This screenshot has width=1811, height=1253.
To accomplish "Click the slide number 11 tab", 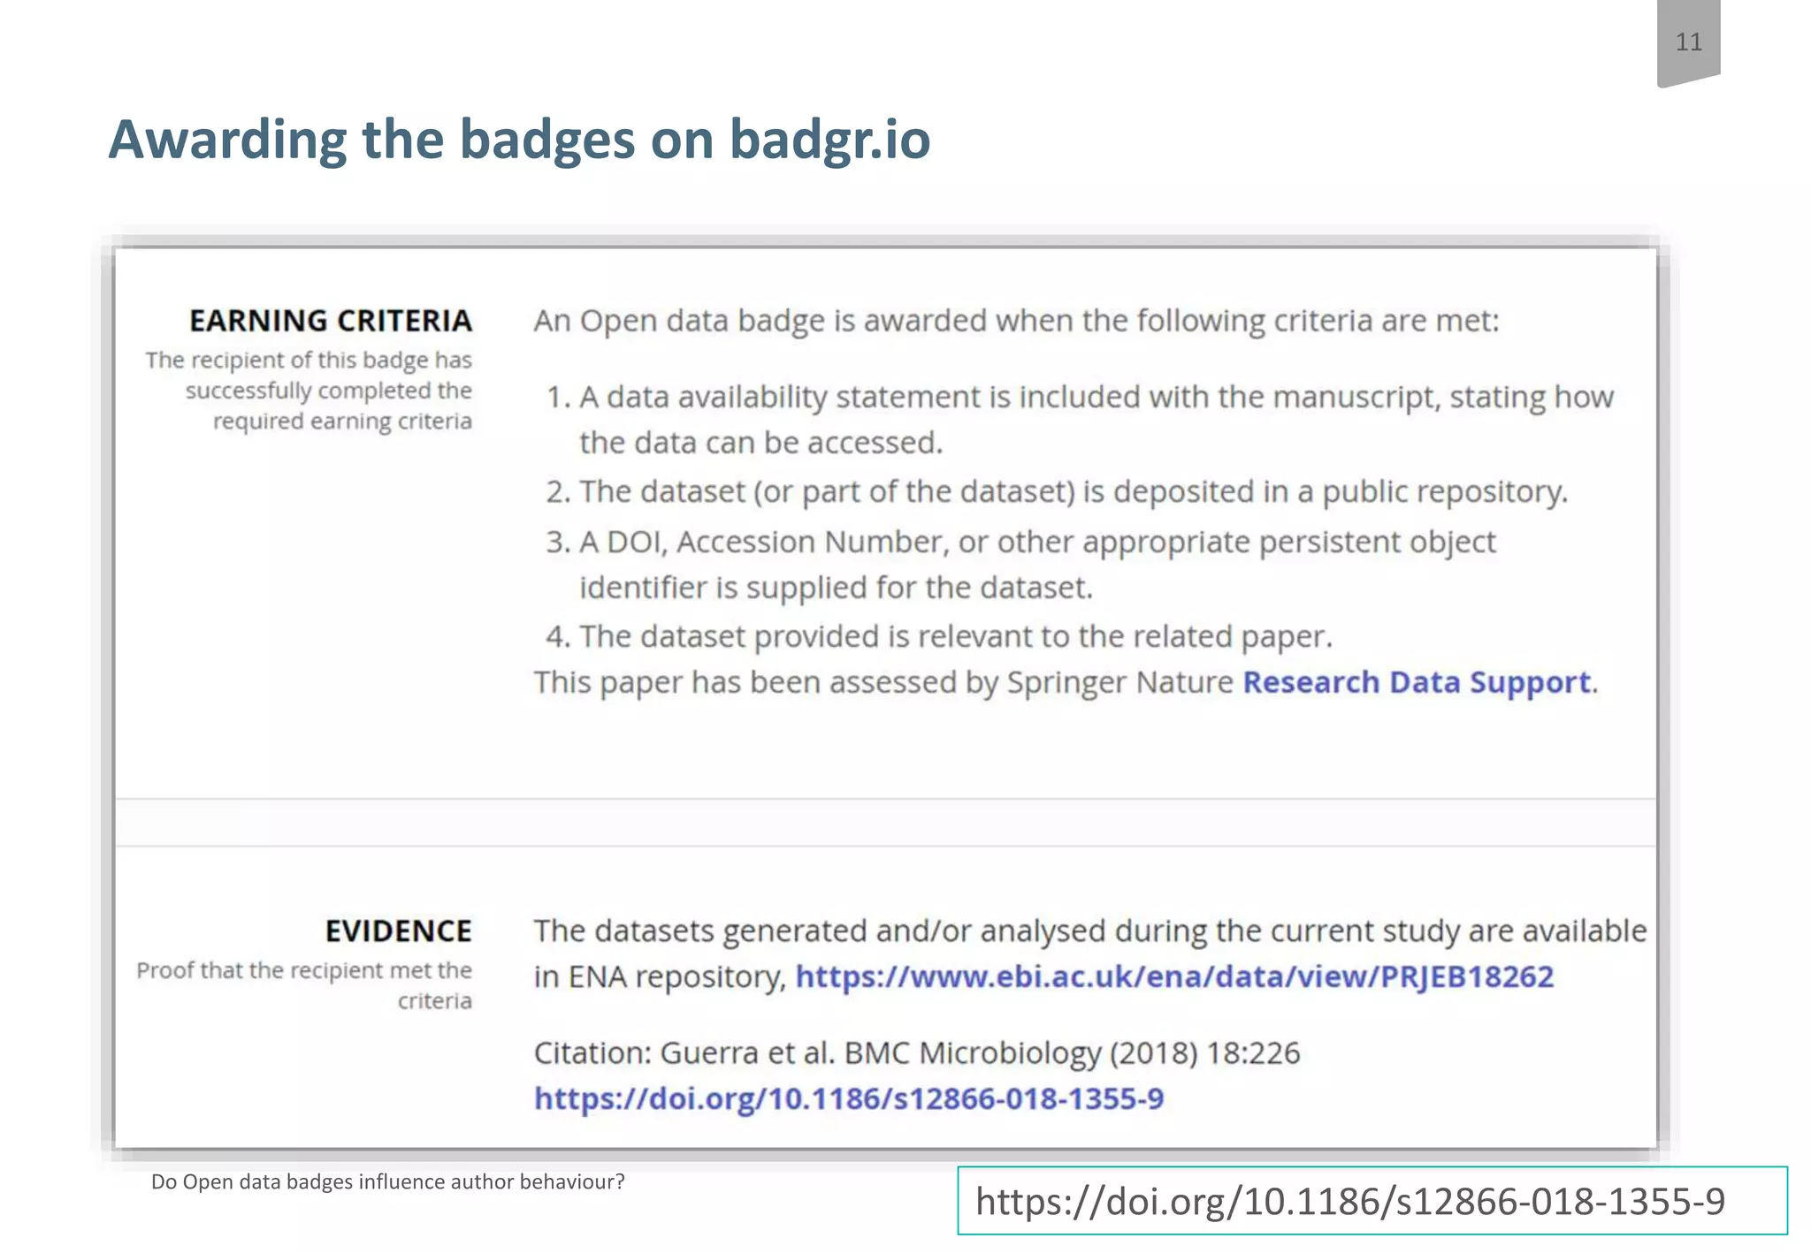I will tap(1688, 42).
